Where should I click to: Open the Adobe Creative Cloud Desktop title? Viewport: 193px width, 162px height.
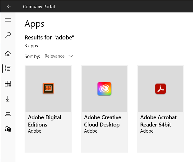click(103, 121)
